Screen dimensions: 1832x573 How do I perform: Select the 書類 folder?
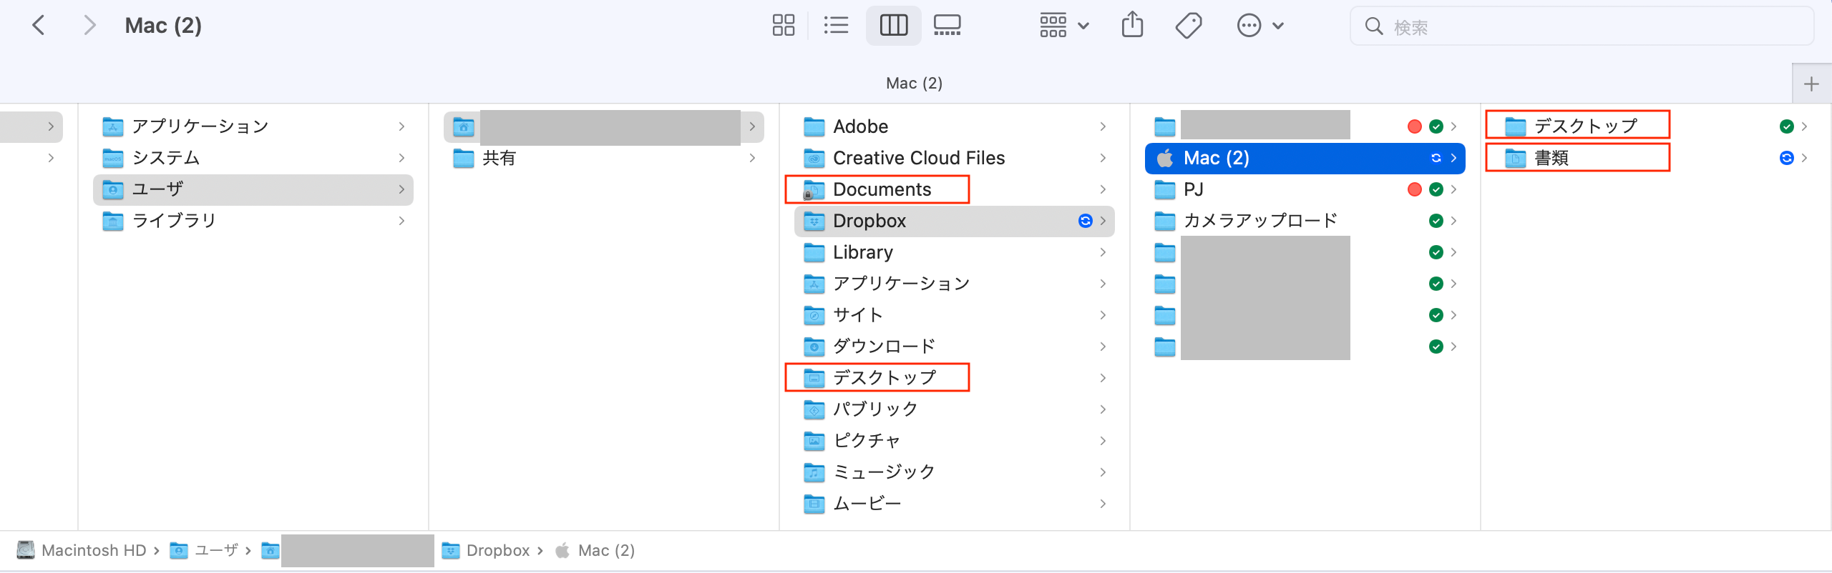pos(1656,158)
